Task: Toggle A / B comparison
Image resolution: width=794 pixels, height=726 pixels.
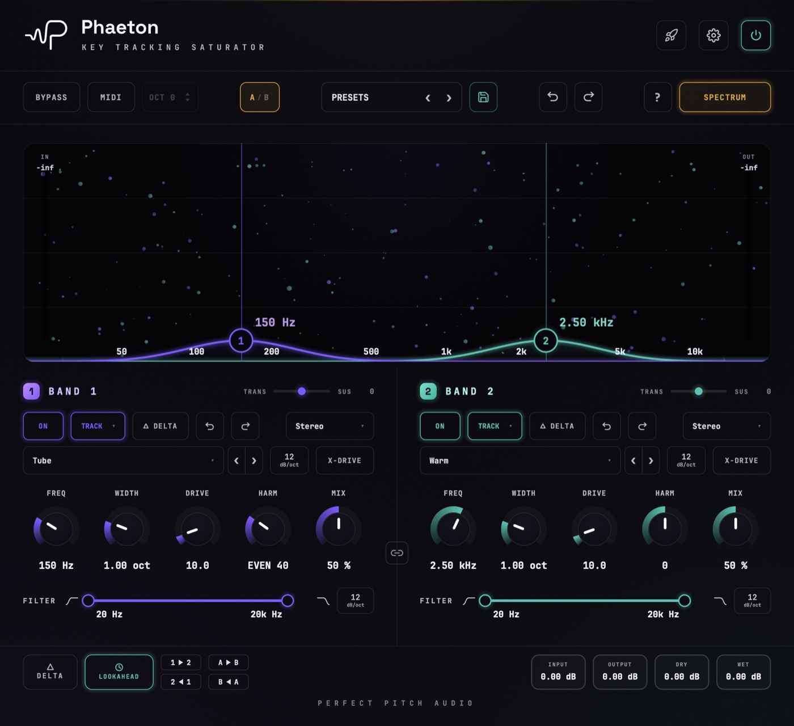Action: [260, 97]
